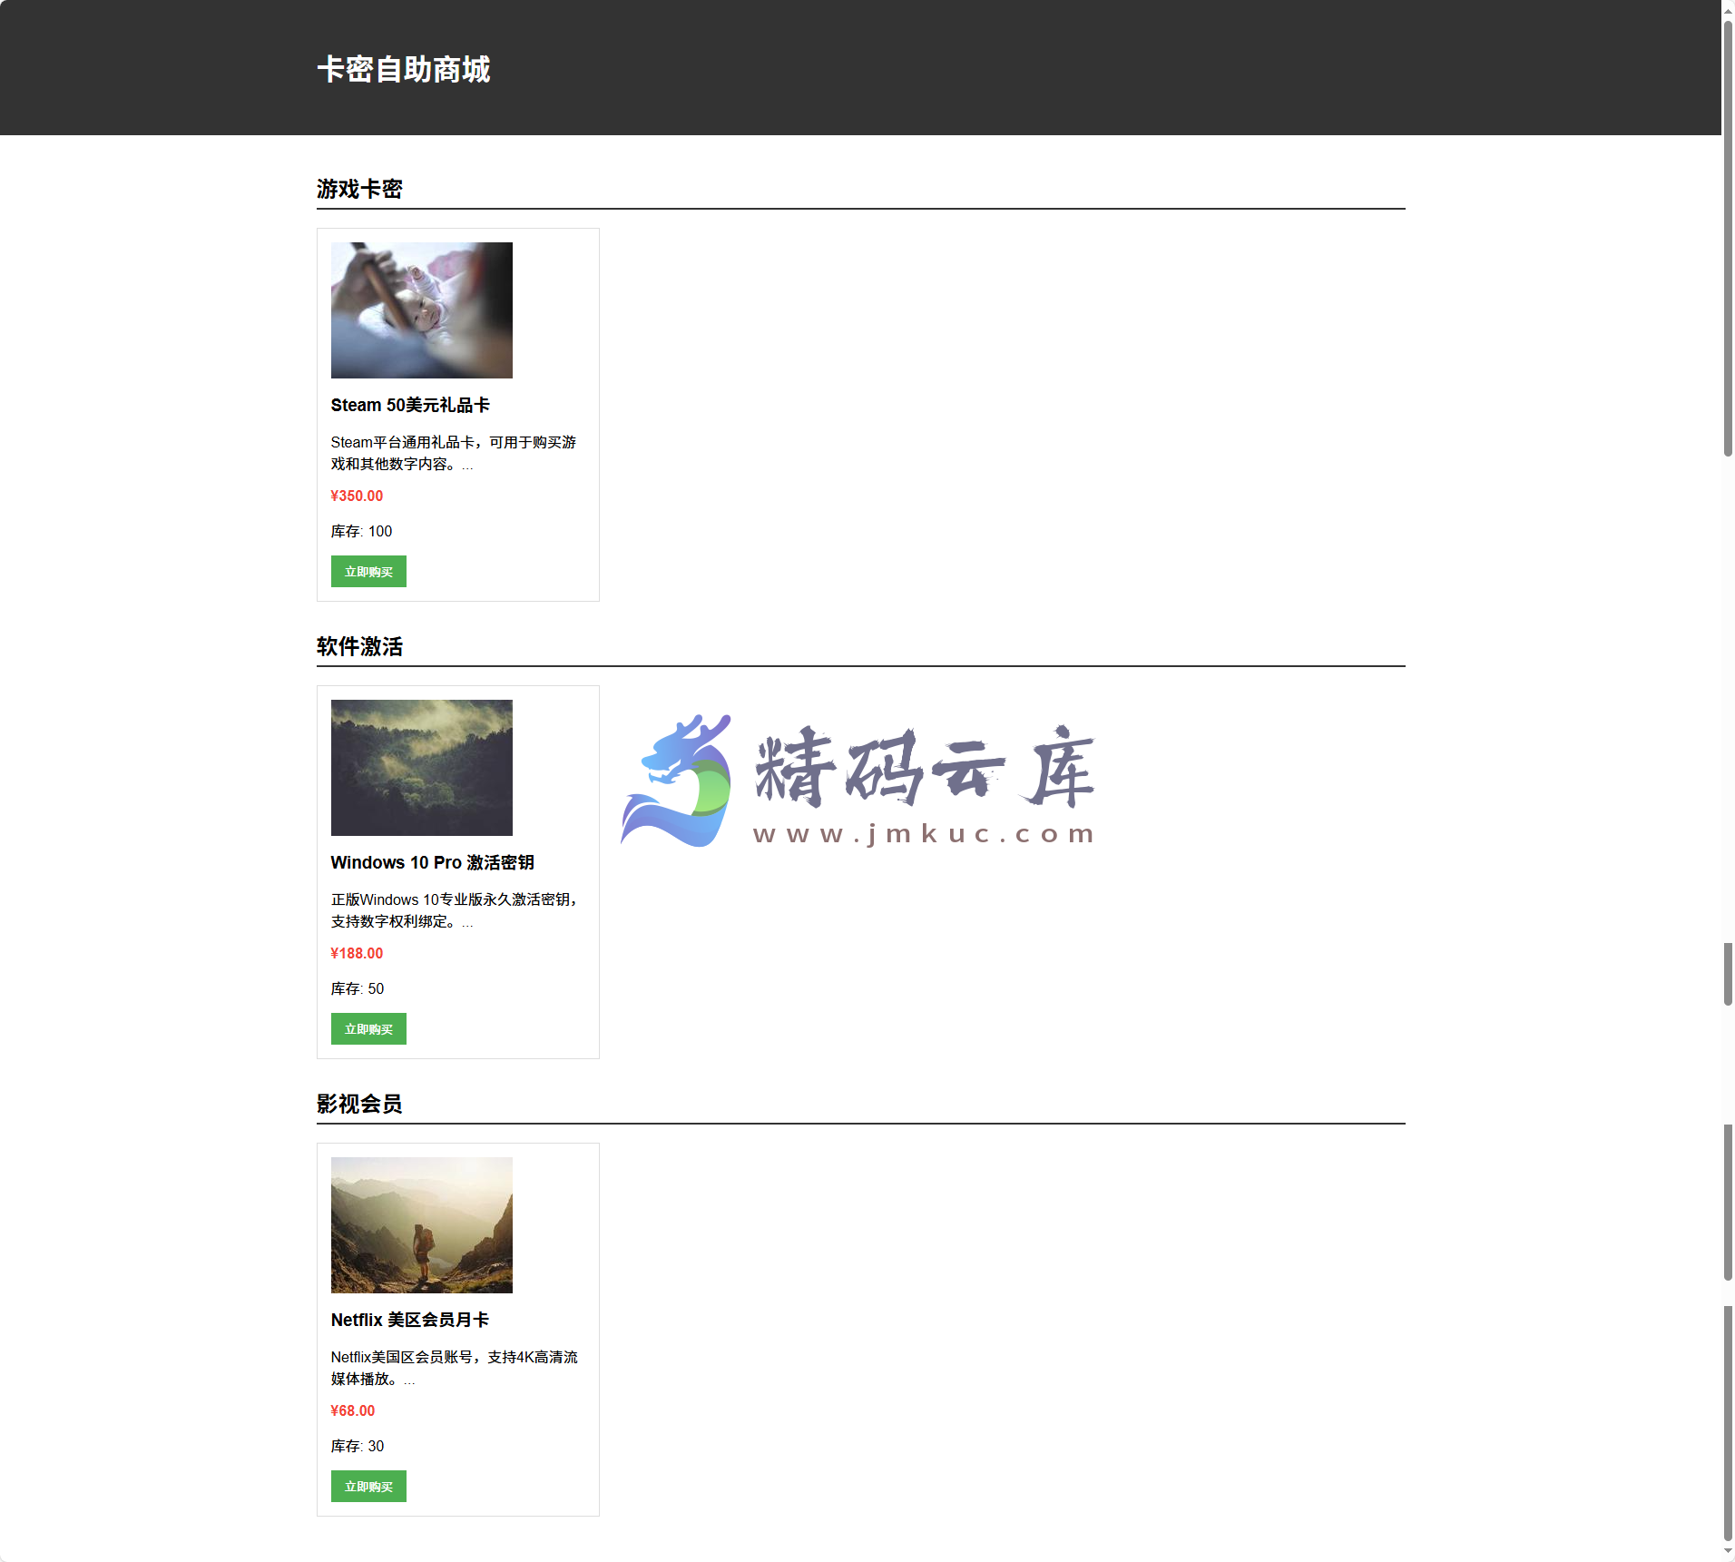Click the 立即购买 button for Steam 50美元礼品卡
This screenshot has width=1735, height=1562.
(368, 572)
